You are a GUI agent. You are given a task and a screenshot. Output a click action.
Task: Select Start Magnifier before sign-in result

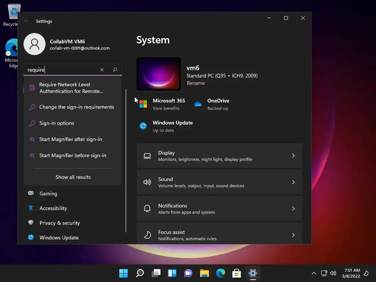pos(73,155)
